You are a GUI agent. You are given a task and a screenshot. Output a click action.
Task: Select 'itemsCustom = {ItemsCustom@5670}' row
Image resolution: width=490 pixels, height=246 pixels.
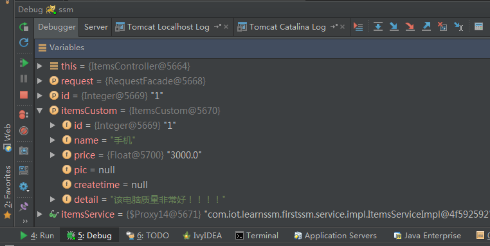(262, 111)
